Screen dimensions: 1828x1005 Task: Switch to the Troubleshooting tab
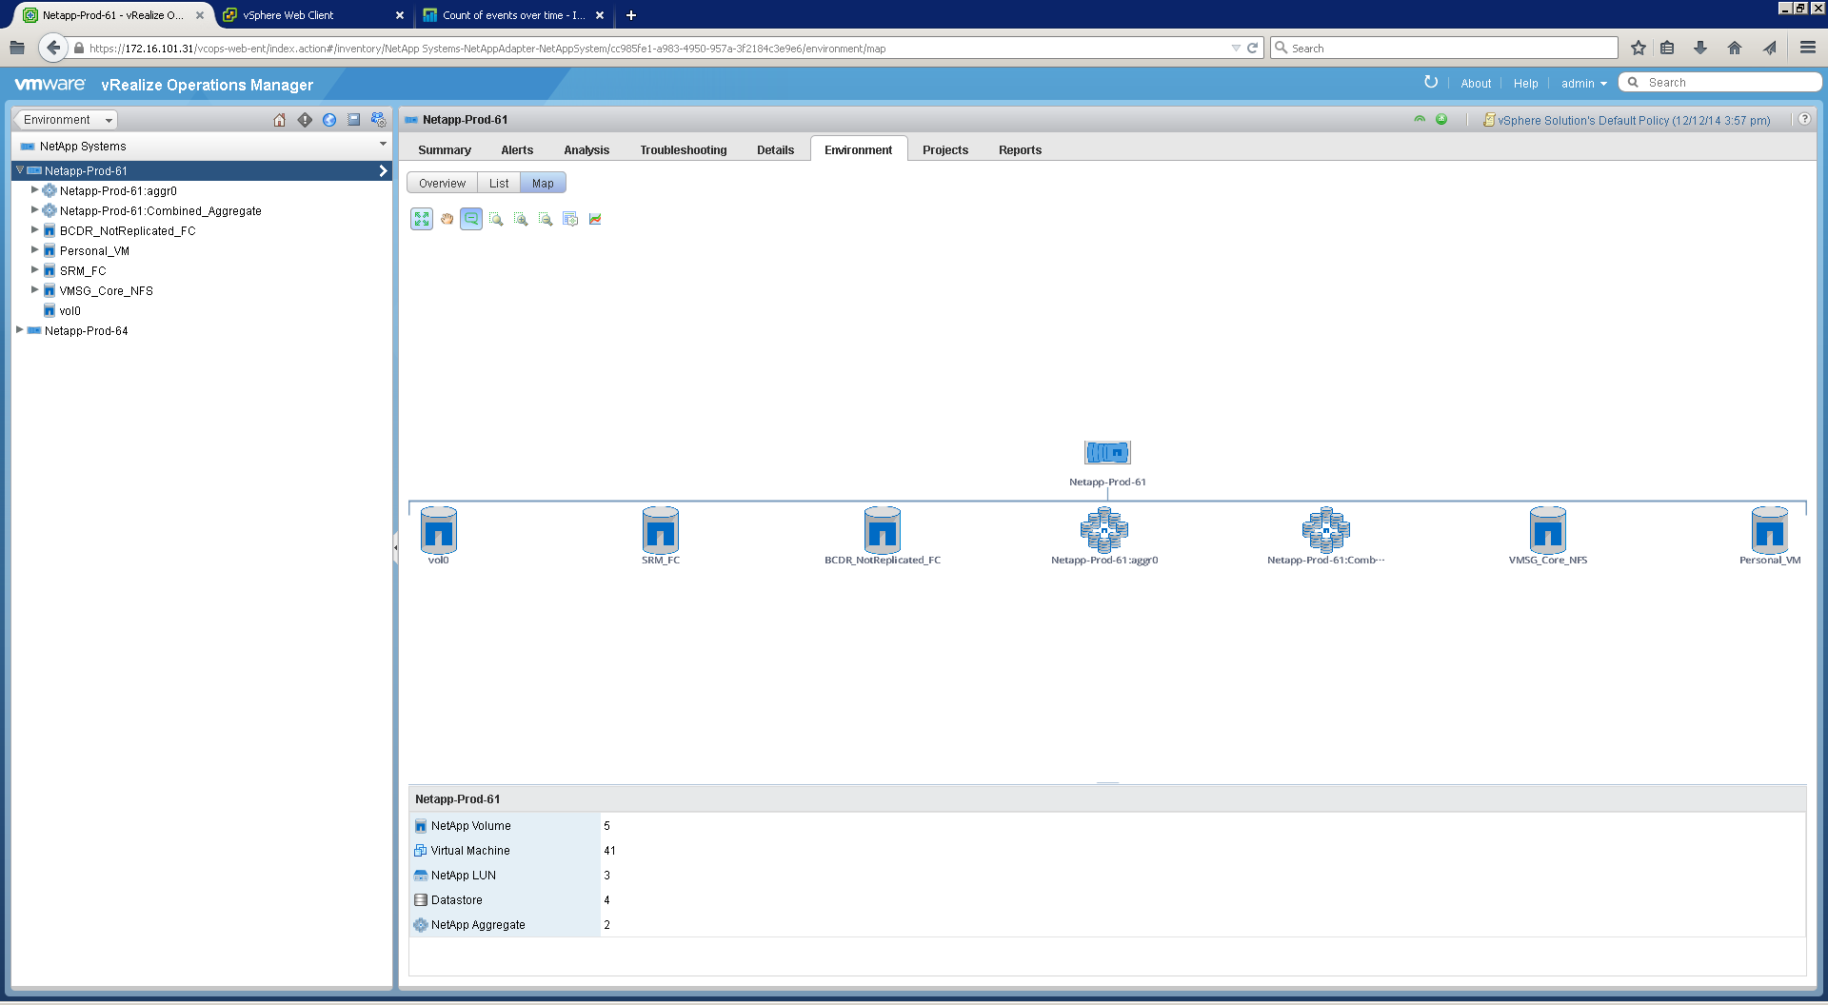[683, 149]
